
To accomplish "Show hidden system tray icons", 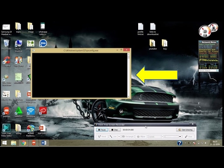I will (185, 143).
